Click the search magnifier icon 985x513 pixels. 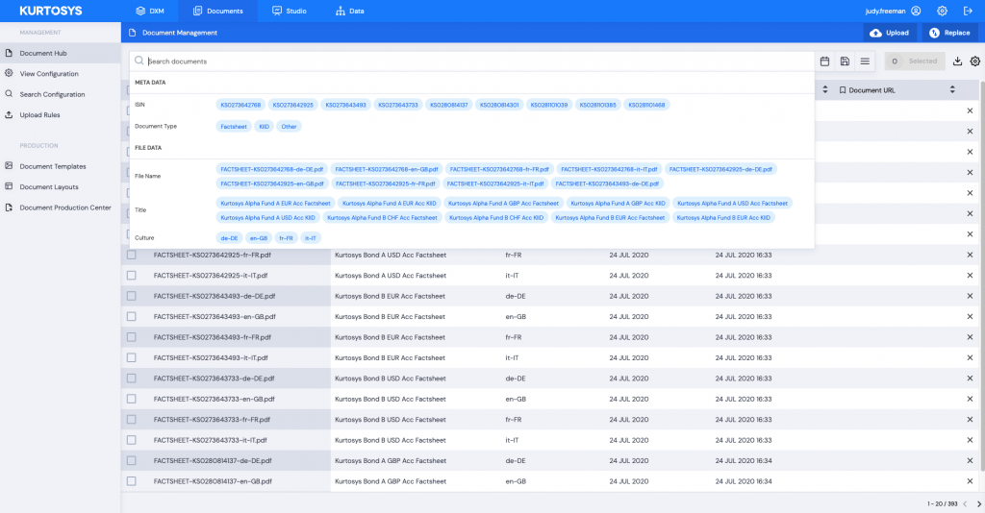139,61
